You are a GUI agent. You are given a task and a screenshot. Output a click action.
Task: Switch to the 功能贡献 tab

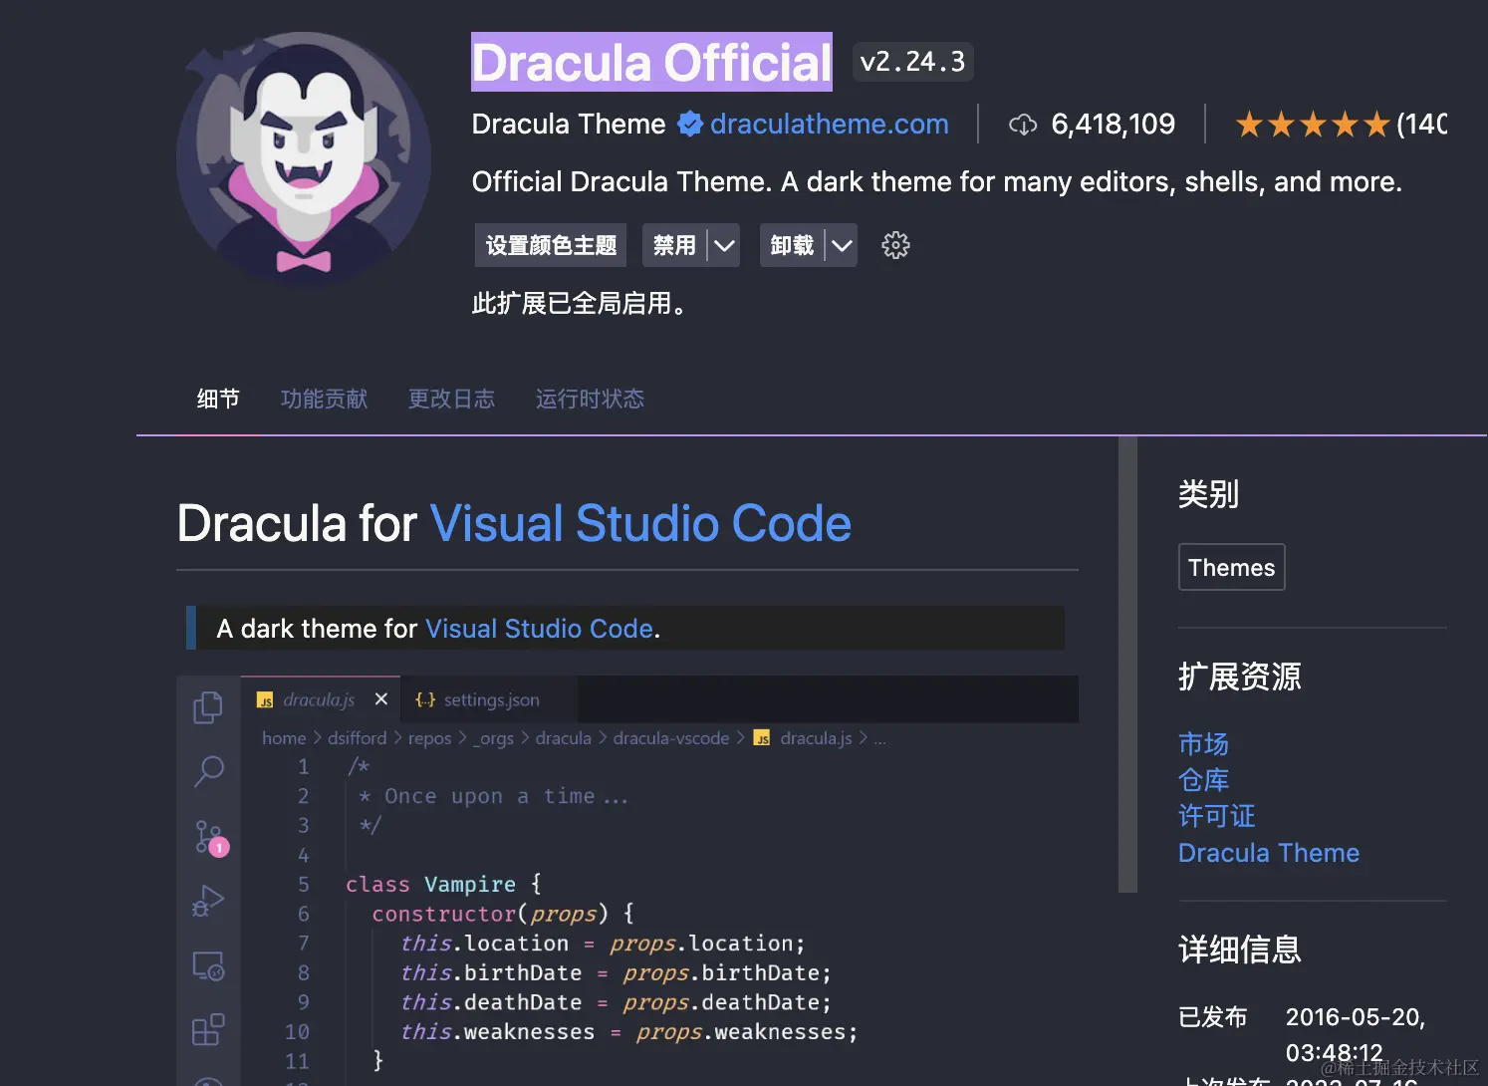pos(324,400)
